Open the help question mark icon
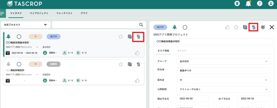 point(259,3)
